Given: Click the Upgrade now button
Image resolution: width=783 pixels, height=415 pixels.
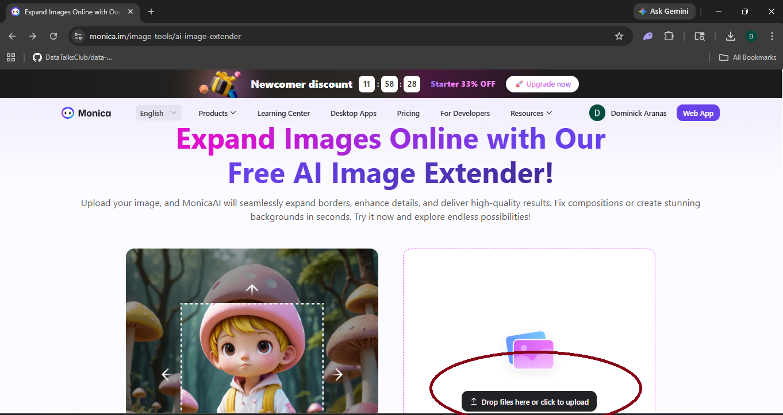Looking at the screenshot, I should coord(542,84).
